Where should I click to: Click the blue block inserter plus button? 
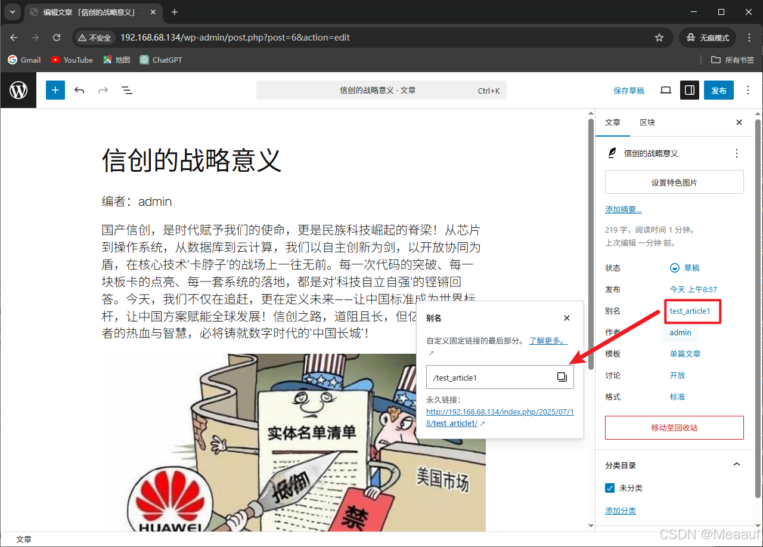click(55, 90)
